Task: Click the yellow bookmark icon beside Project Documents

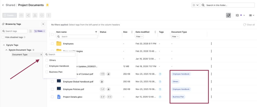Action: 47,5
